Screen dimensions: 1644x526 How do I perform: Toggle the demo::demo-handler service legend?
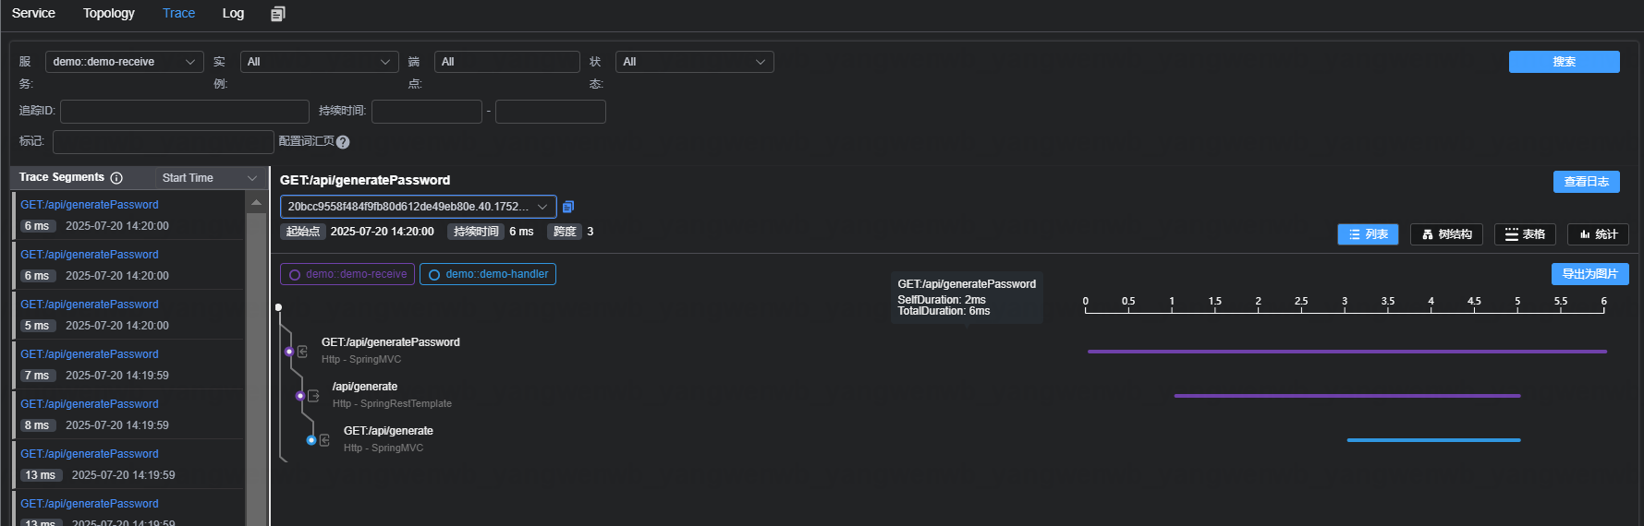click(488, 274)
